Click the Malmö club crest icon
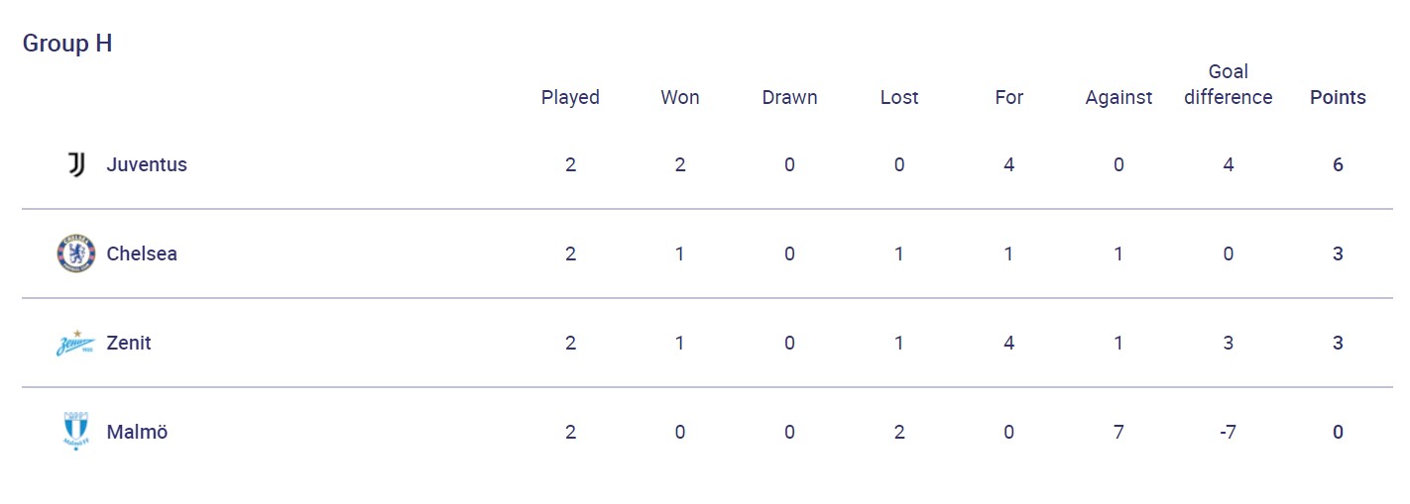This screenshot has height=504, width=1410. (75, 433)
